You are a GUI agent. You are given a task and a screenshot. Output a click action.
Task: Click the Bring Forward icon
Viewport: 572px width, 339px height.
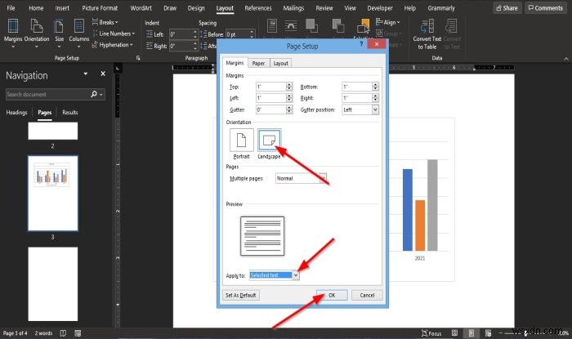click(311, 26)
